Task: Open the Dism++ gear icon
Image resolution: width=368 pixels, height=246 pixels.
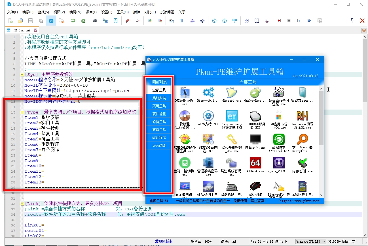Action: (x=208, y=93)
